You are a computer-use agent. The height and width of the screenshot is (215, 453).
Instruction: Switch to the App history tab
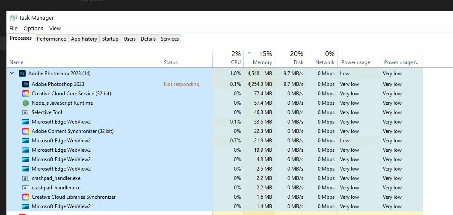(84, 38)
